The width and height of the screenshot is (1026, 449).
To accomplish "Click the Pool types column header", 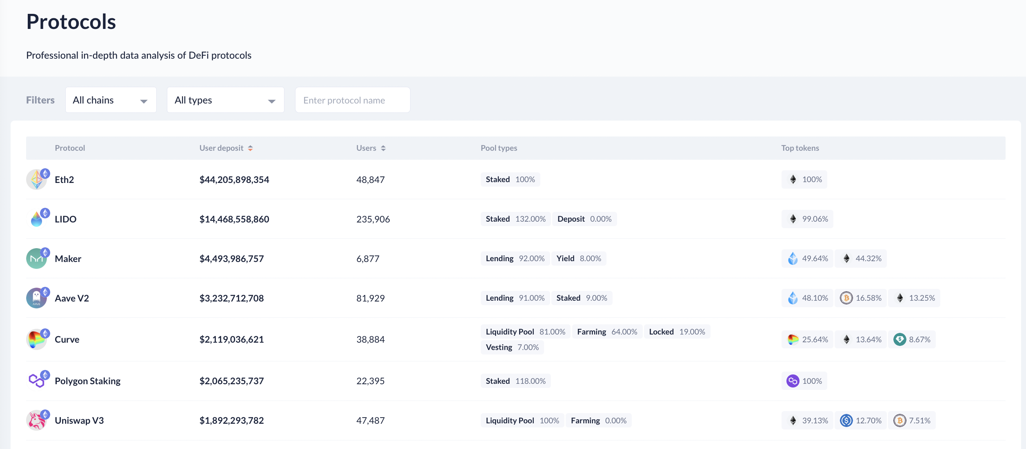I will point(499,148).
